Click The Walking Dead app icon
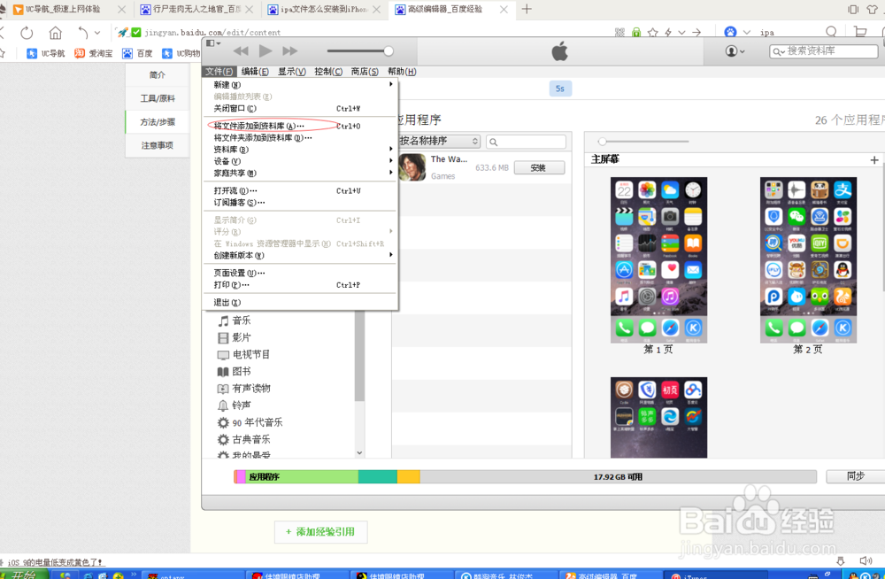This screenshot has width=885, height=579. click(412, 167)
